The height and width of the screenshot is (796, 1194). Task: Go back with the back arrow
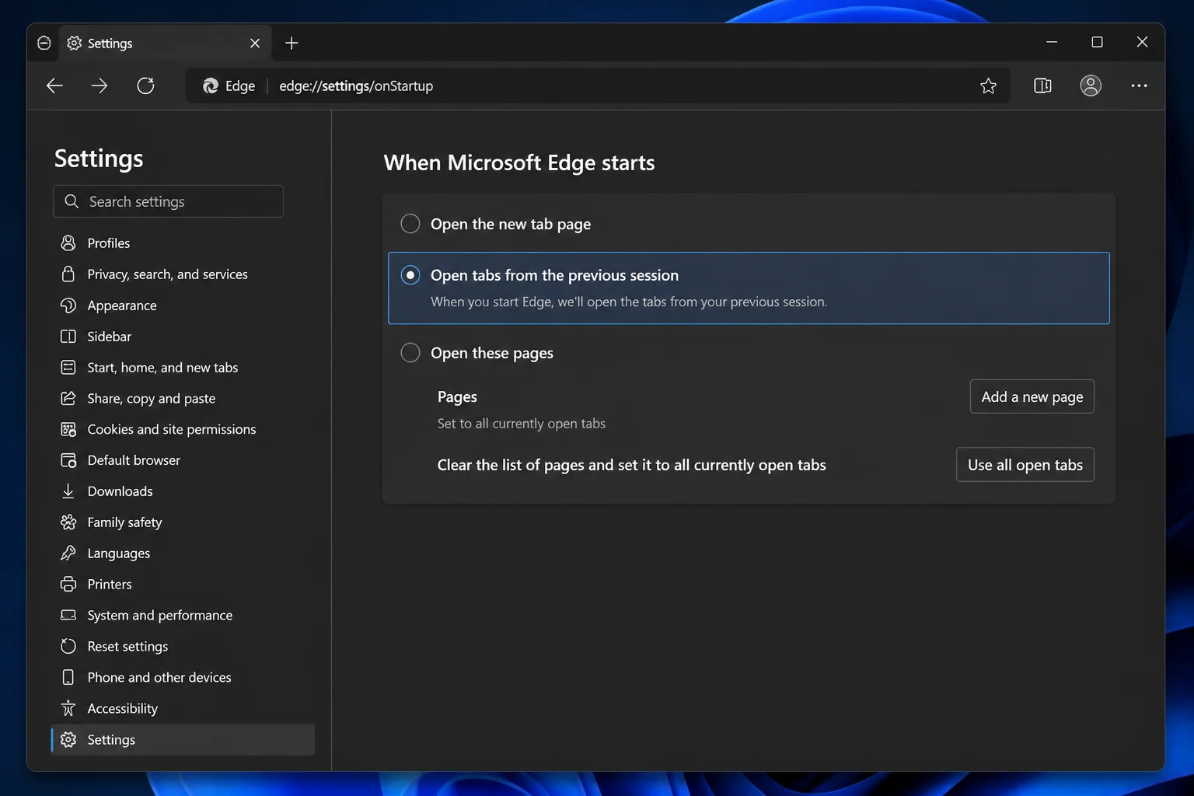[x=54, y=86]
